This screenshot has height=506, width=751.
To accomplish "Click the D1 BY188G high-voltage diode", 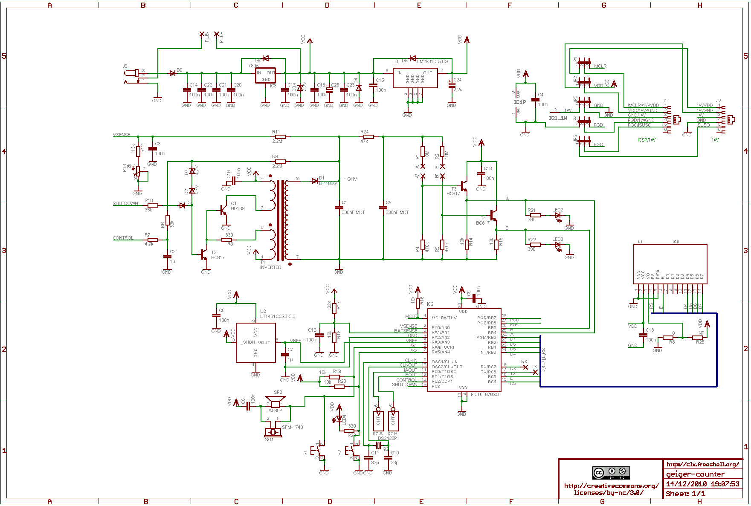I will 315,181.
